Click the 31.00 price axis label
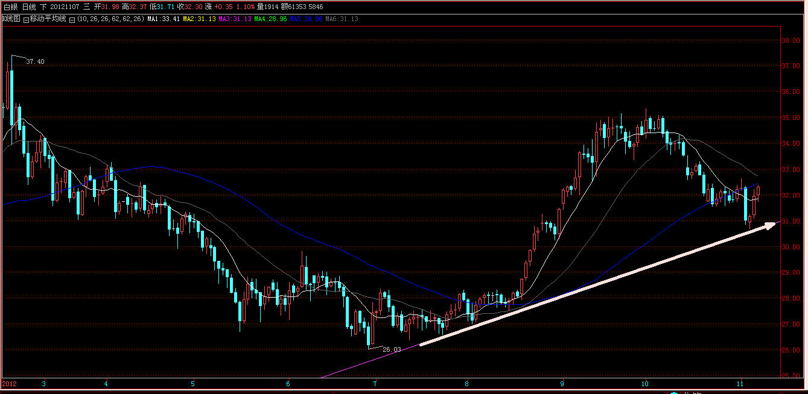 click(791, 221)
